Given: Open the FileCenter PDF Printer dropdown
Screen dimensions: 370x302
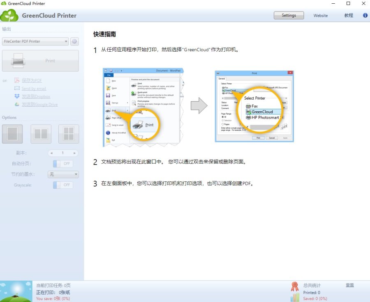Looking at the screenshot, I should point(35,41).
